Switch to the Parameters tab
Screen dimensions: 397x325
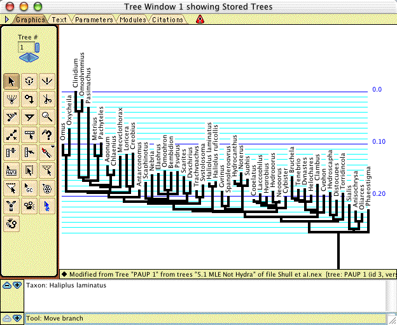(x=94, y=20)
